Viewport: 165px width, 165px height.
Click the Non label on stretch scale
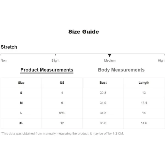tap(4, 61)
